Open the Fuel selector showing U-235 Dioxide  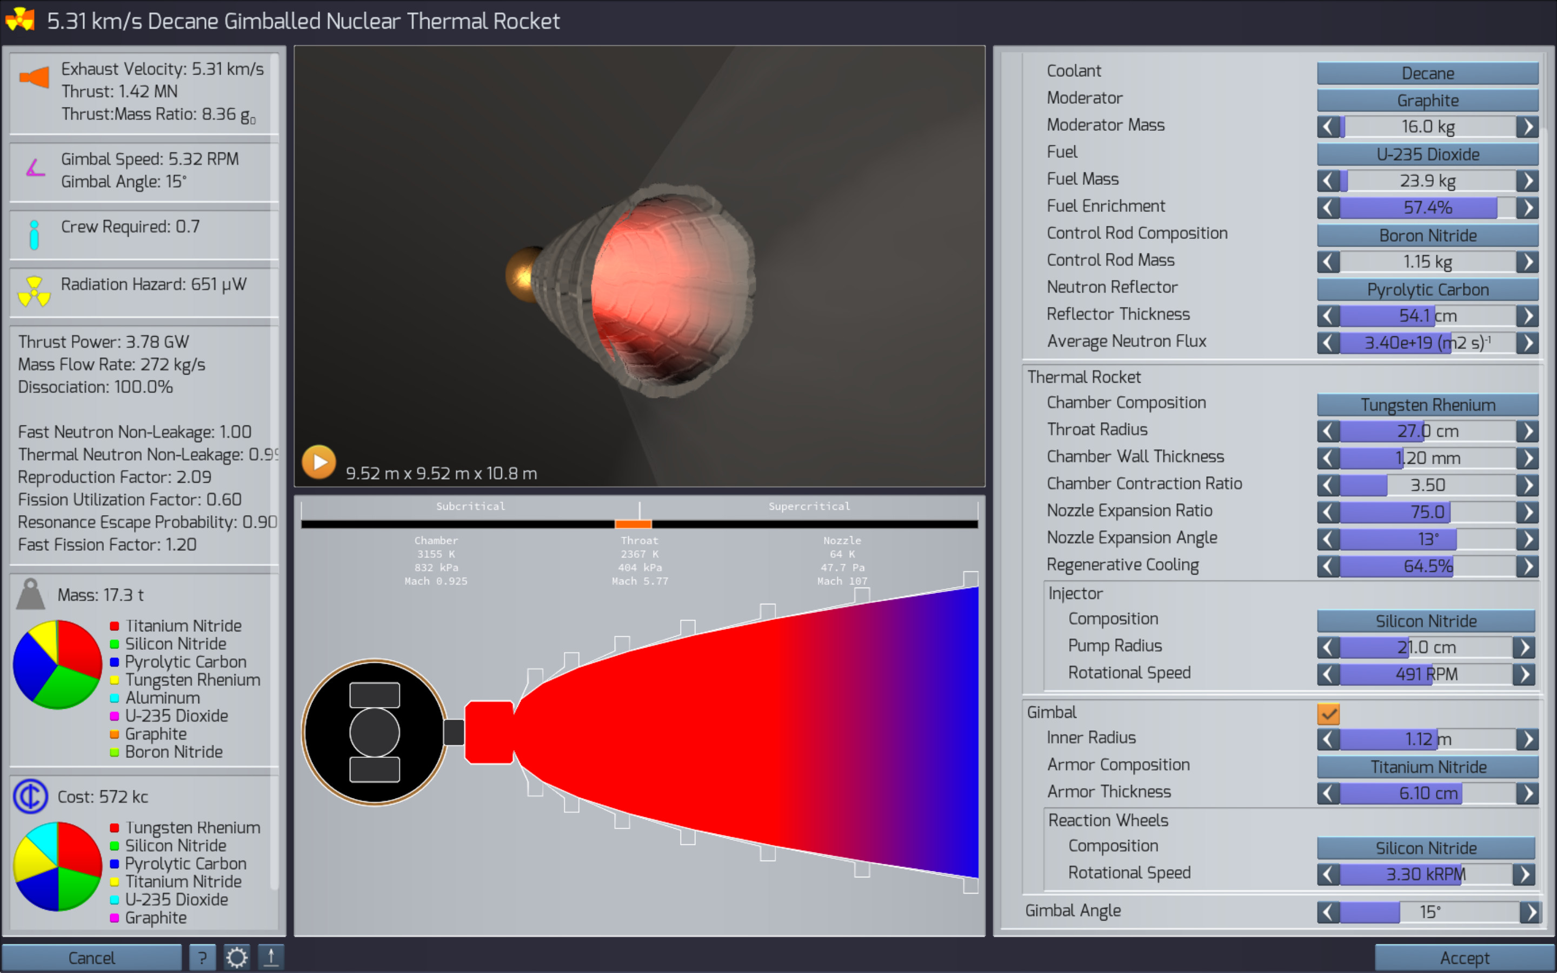[1427, 154]
